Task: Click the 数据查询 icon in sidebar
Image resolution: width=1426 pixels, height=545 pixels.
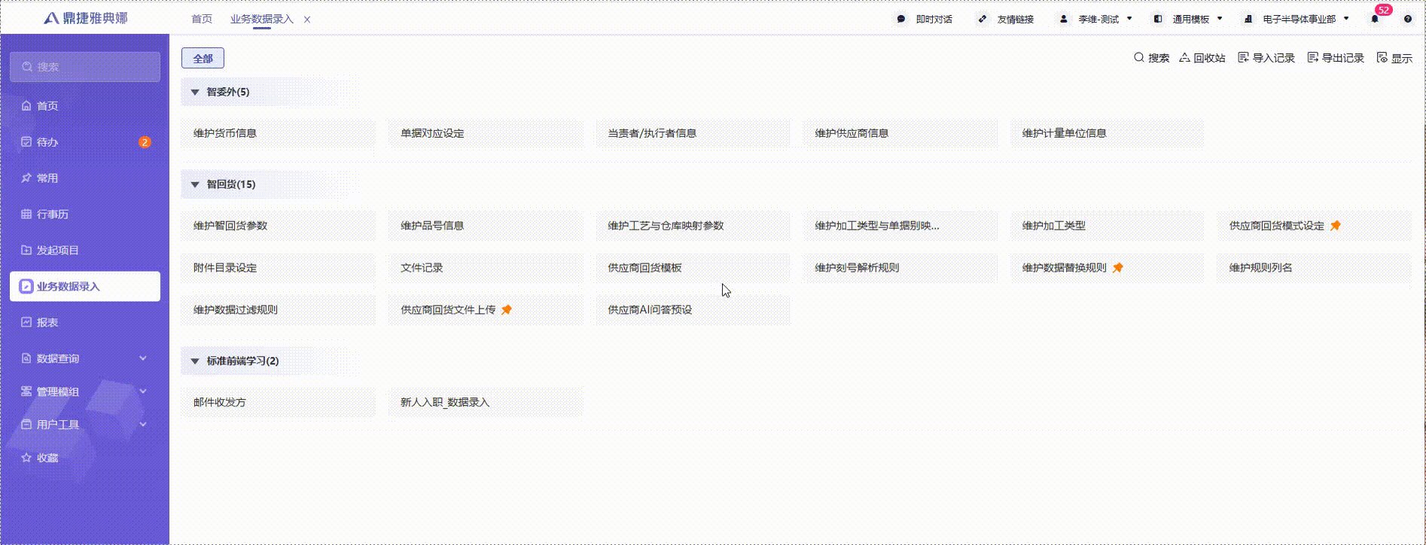Action: pyautogui.click(x=26, y=358)
